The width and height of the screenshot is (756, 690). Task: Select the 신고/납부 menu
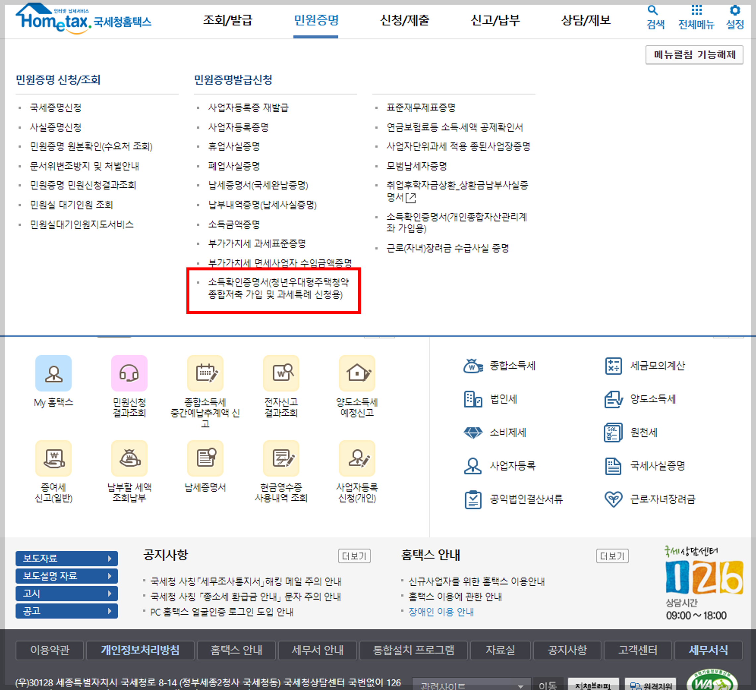coord(495,20)
